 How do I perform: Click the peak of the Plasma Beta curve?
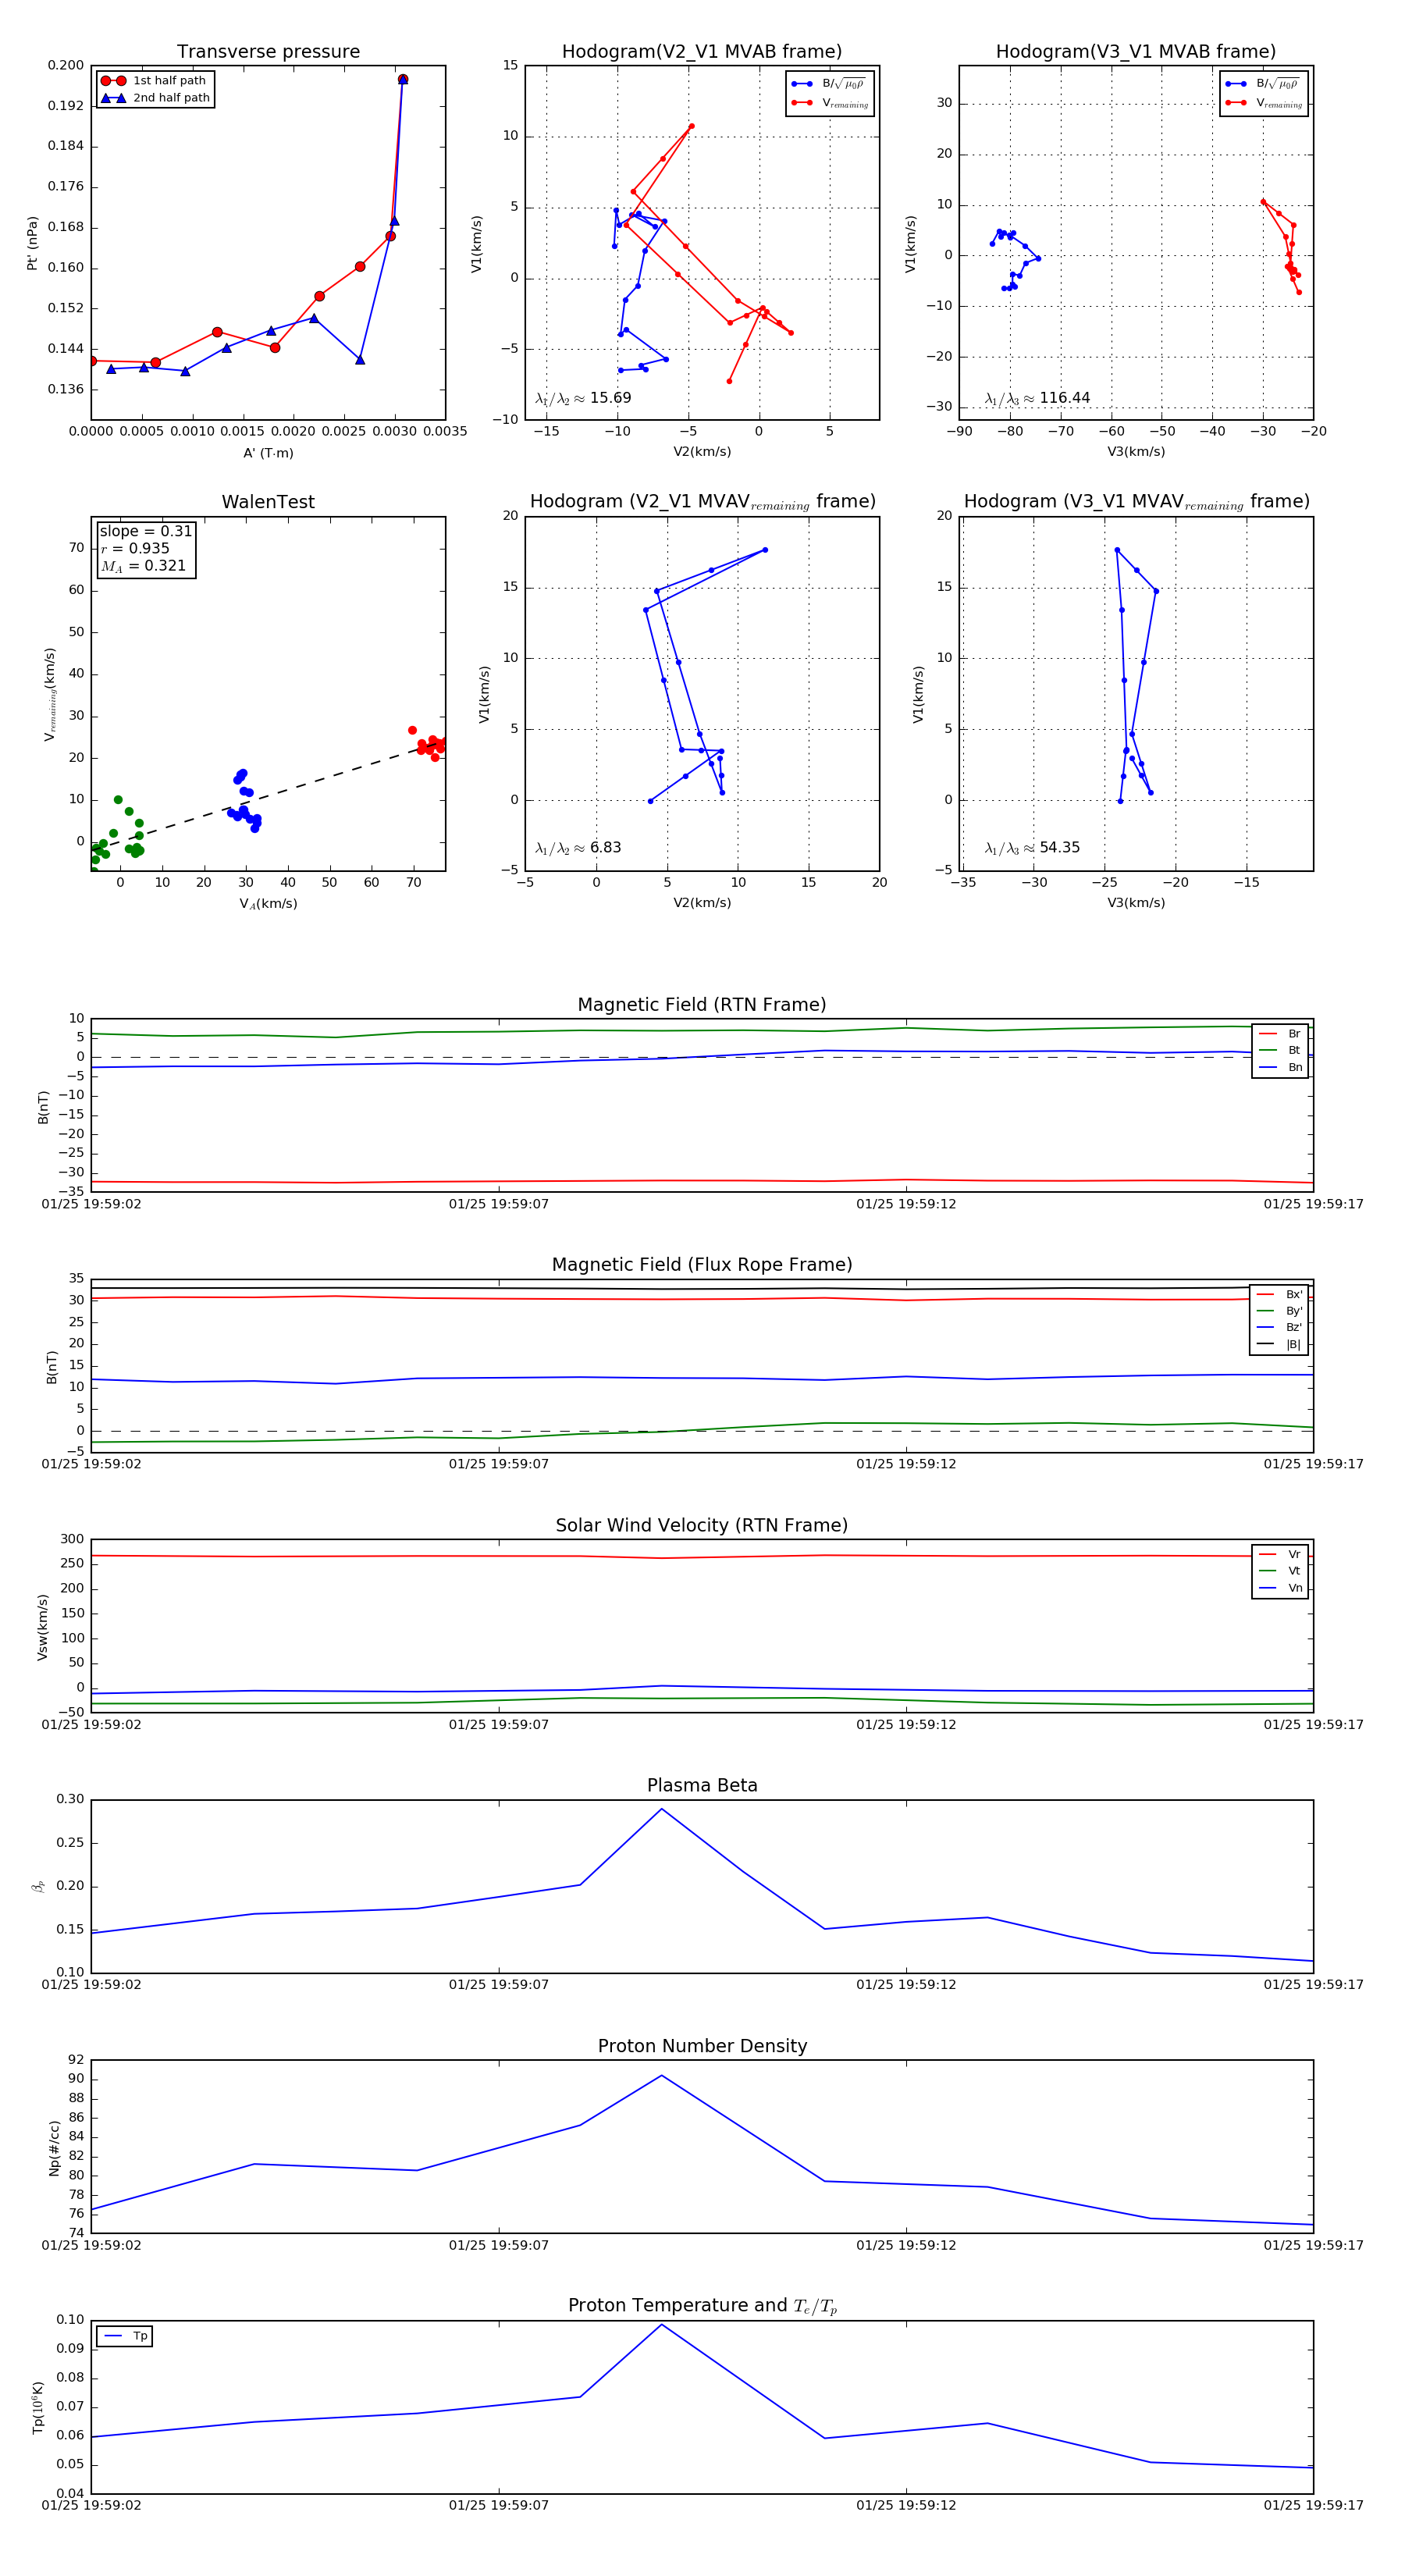click(661, 1809)
